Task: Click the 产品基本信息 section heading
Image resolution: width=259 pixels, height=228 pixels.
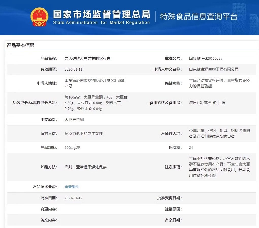Action: click(x=21, y=45)
